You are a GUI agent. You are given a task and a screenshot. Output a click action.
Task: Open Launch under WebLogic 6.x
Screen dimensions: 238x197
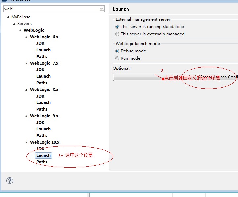click(44, 50)
